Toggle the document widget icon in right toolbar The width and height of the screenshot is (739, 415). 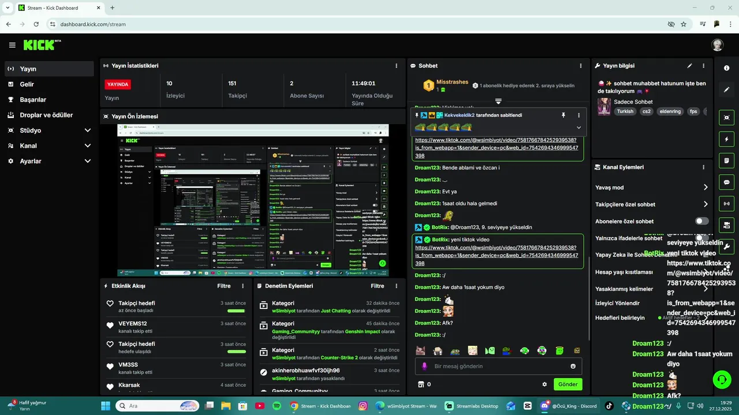(726, 160)
